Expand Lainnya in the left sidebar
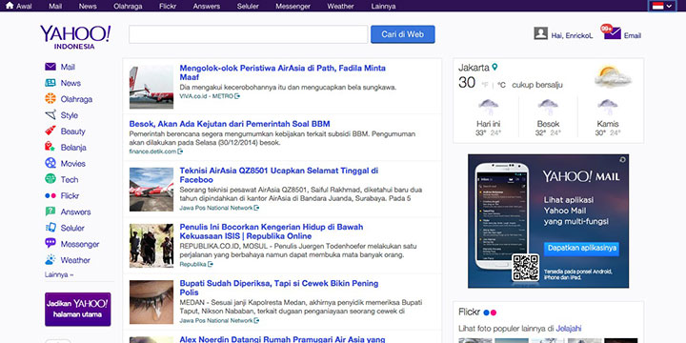Screen dimensions: 686x343 [59, 274]
